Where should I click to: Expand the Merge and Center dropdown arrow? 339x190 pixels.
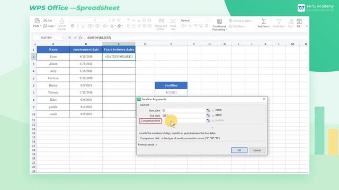[166, 29]
